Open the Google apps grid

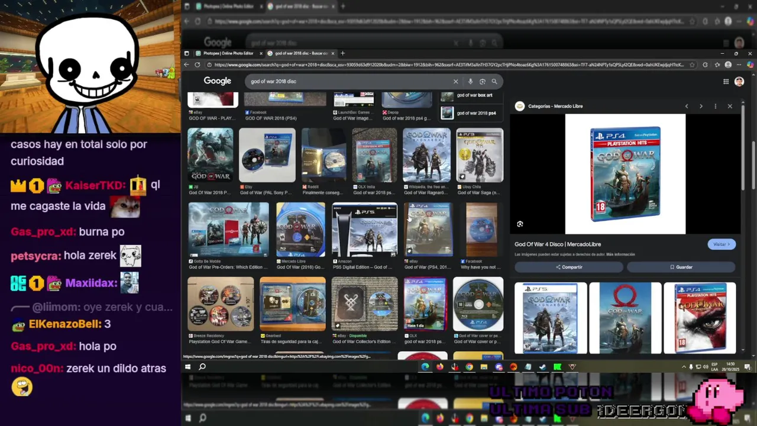(726, 82)
